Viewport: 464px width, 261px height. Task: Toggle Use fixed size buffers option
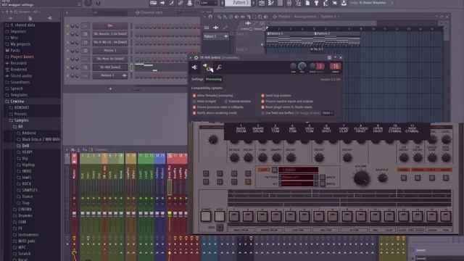(x=262, y=113)
